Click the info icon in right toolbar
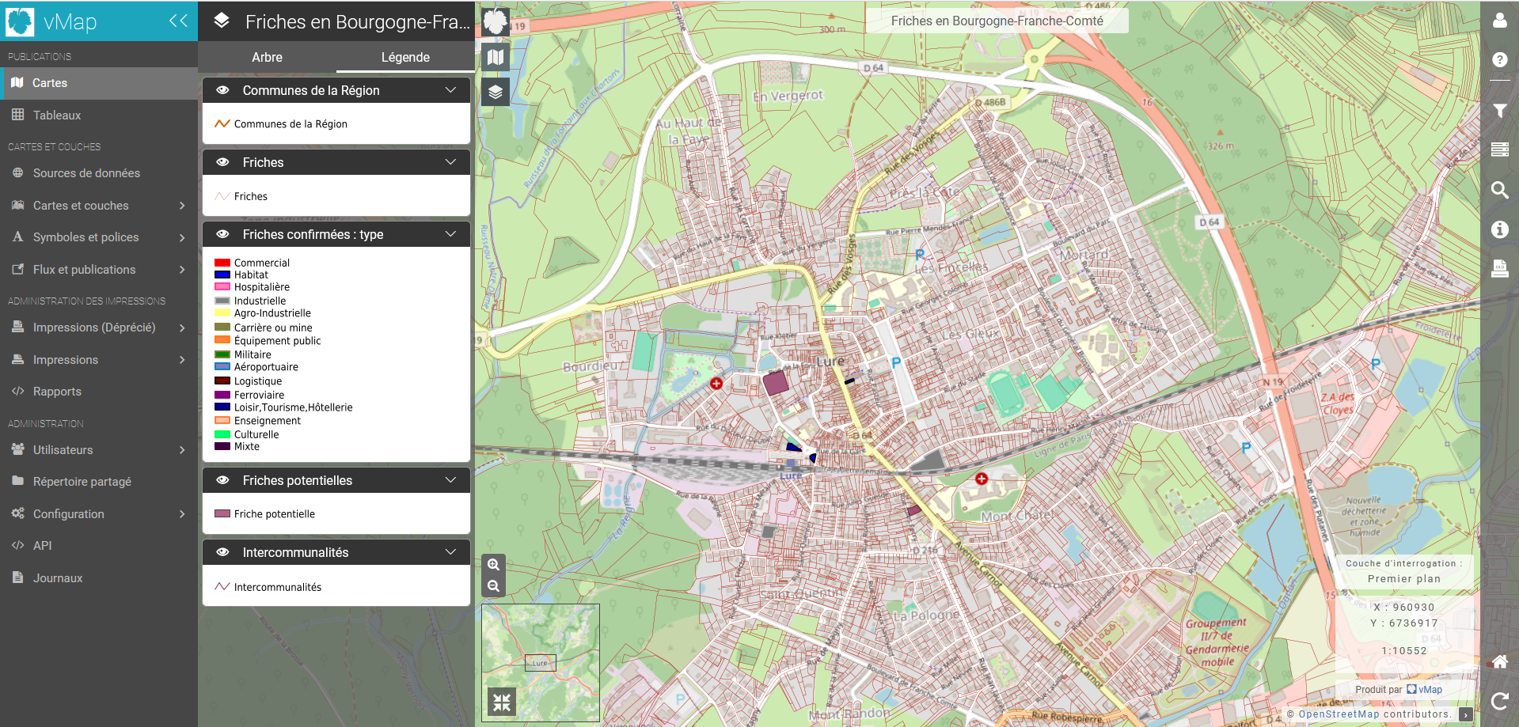 click(1499, 229)
